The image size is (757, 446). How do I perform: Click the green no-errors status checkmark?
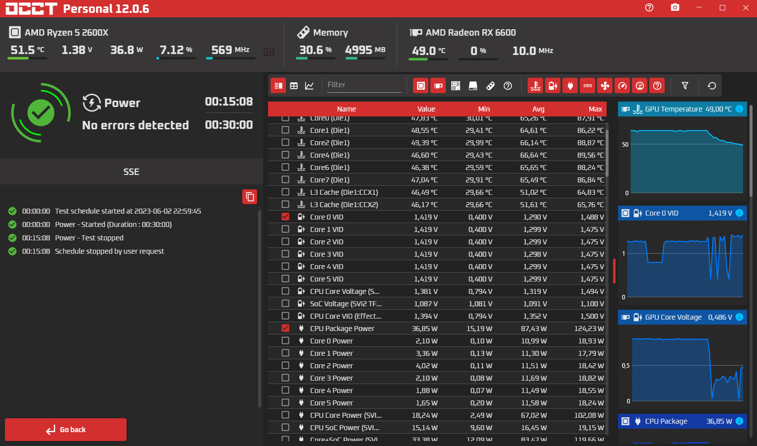coord(41,113)
